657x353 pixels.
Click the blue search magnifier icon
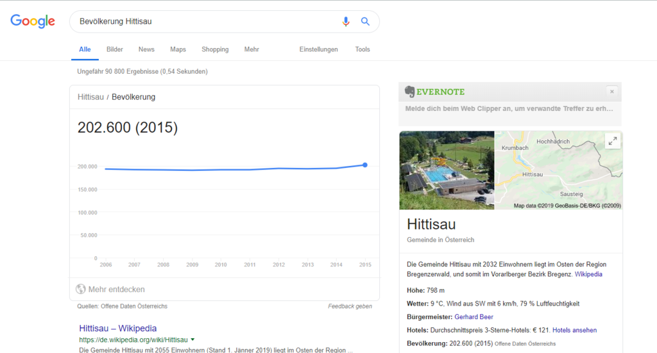(x=365, y=21)
